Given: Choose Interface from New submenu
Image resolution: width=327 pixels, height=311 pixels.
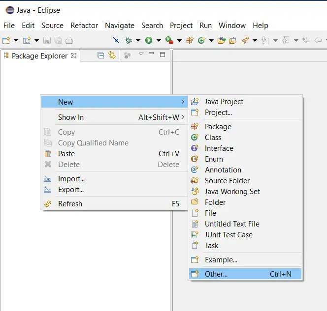Looking at the screenshot, I should [x=245, y=148].
